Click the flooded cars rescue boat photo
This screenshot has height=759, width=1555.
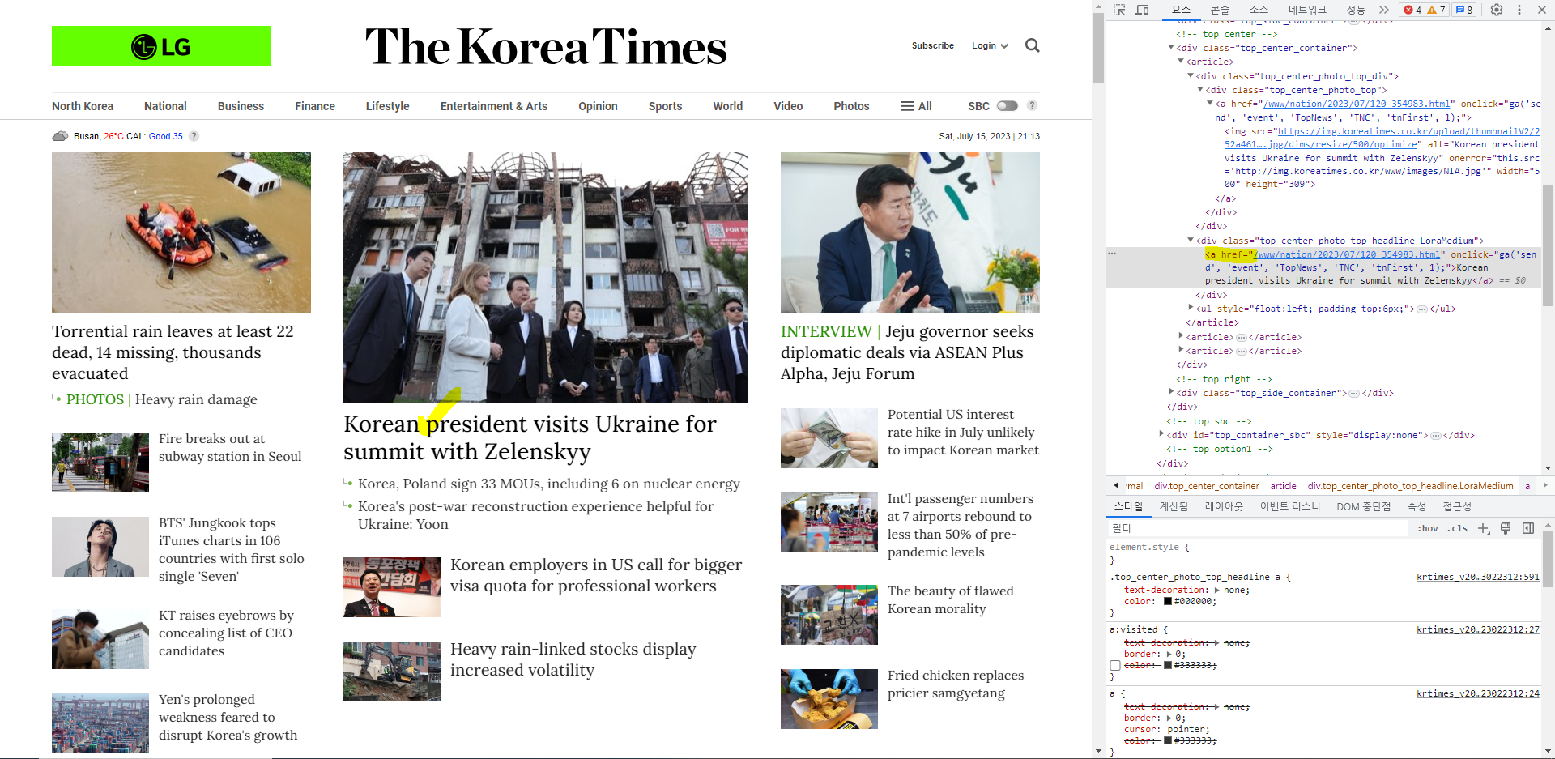[x=181, y=232]
